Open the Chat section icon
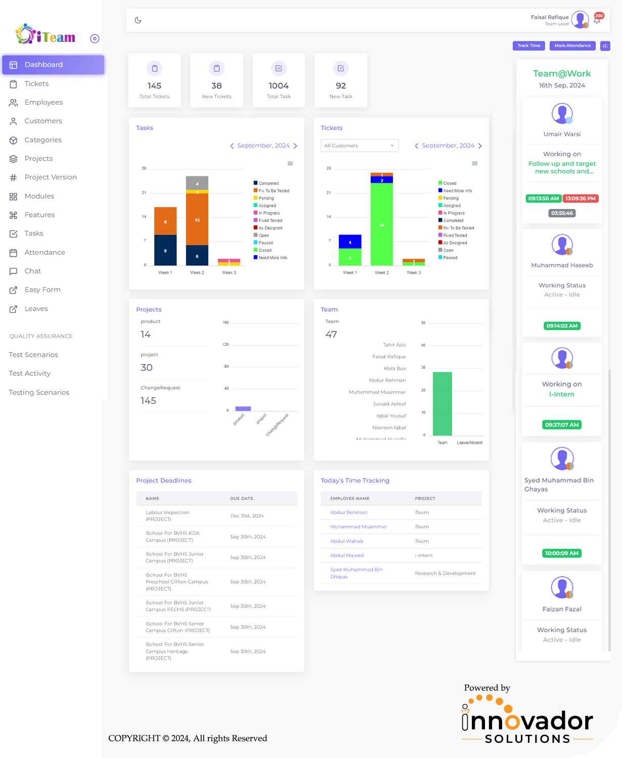The height and width of the screenshot is (758, 622). [14, 271]
